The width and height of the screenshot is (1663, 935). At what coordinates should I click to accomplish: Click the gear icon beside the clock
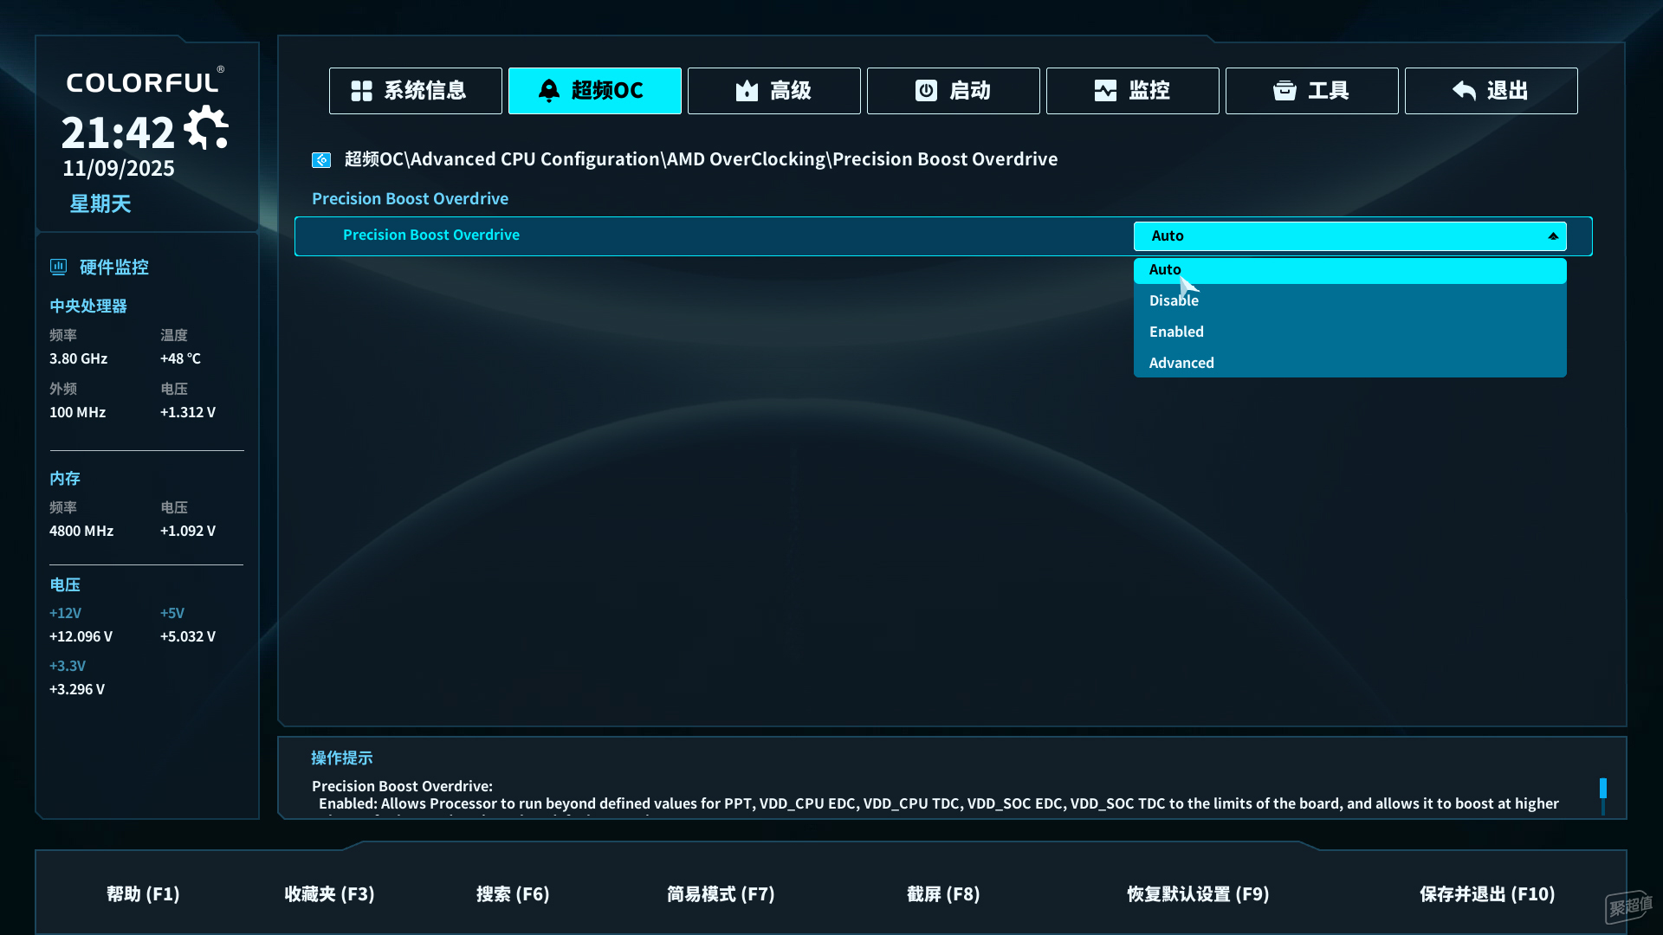[x=206, y=129]
